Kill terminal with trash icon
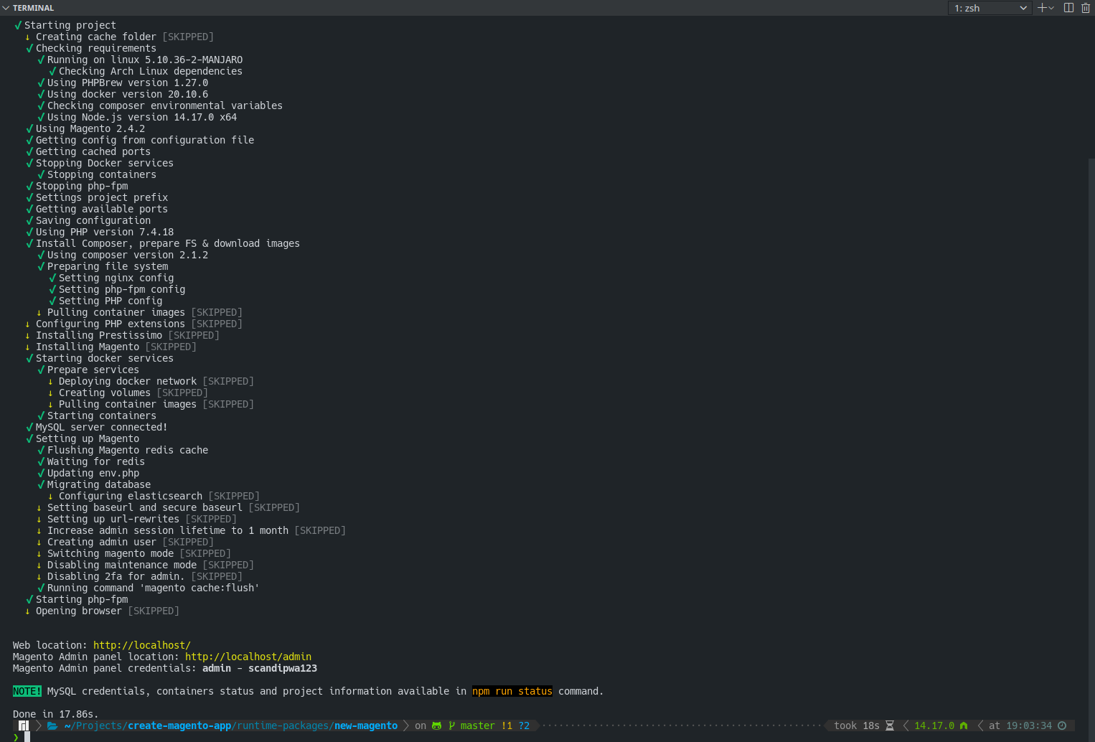 coord(1085,8)
